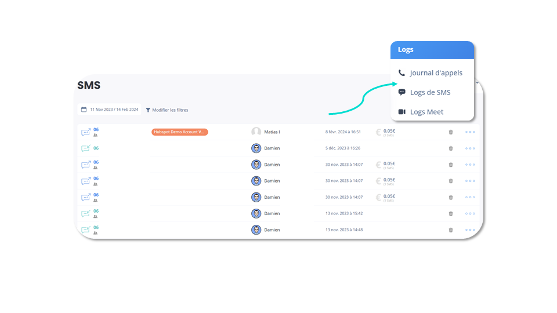This screenshot has width=557, height=313.
Task: Click the Hubspot Demo Account tag
Action: click(180, 132)
